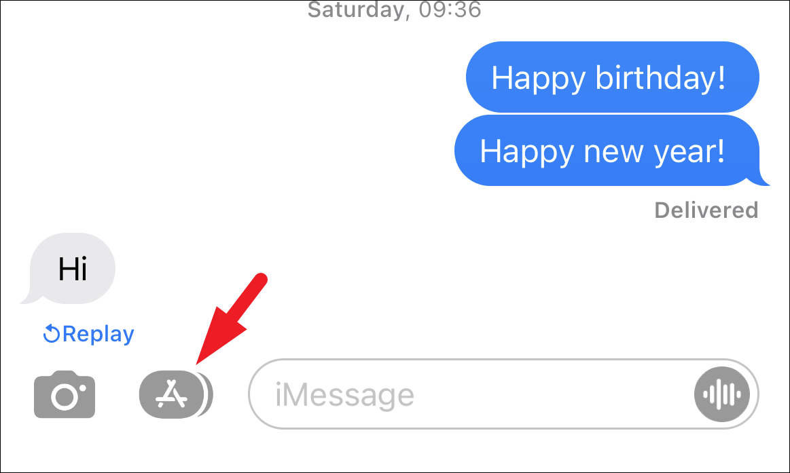
Task: Click the "A" symbol inside the App Store button
Action: point(172,394)
